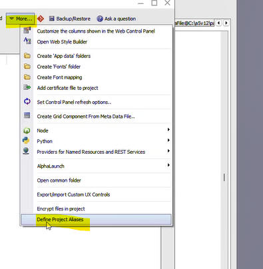
Task: Click the Customize columns menu icon
Action: pos(27,30)
